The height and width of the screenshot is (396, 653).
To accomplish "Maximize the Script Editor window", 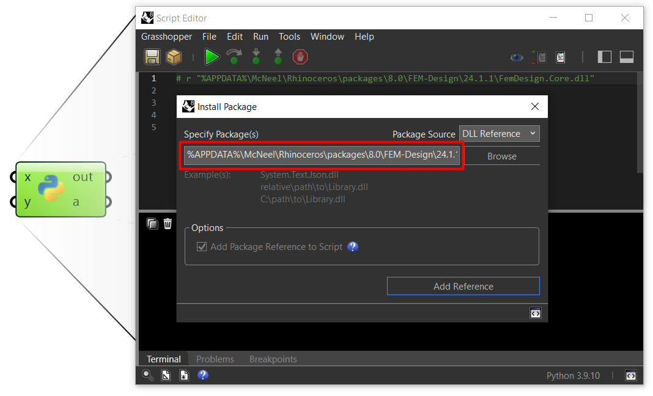I will coord(588,18).
